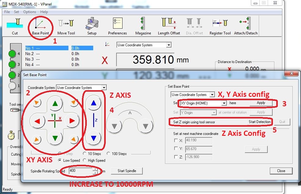Close the Set Base Point dialog
Viewport: 301px width, 194px height.
point(281,171)
